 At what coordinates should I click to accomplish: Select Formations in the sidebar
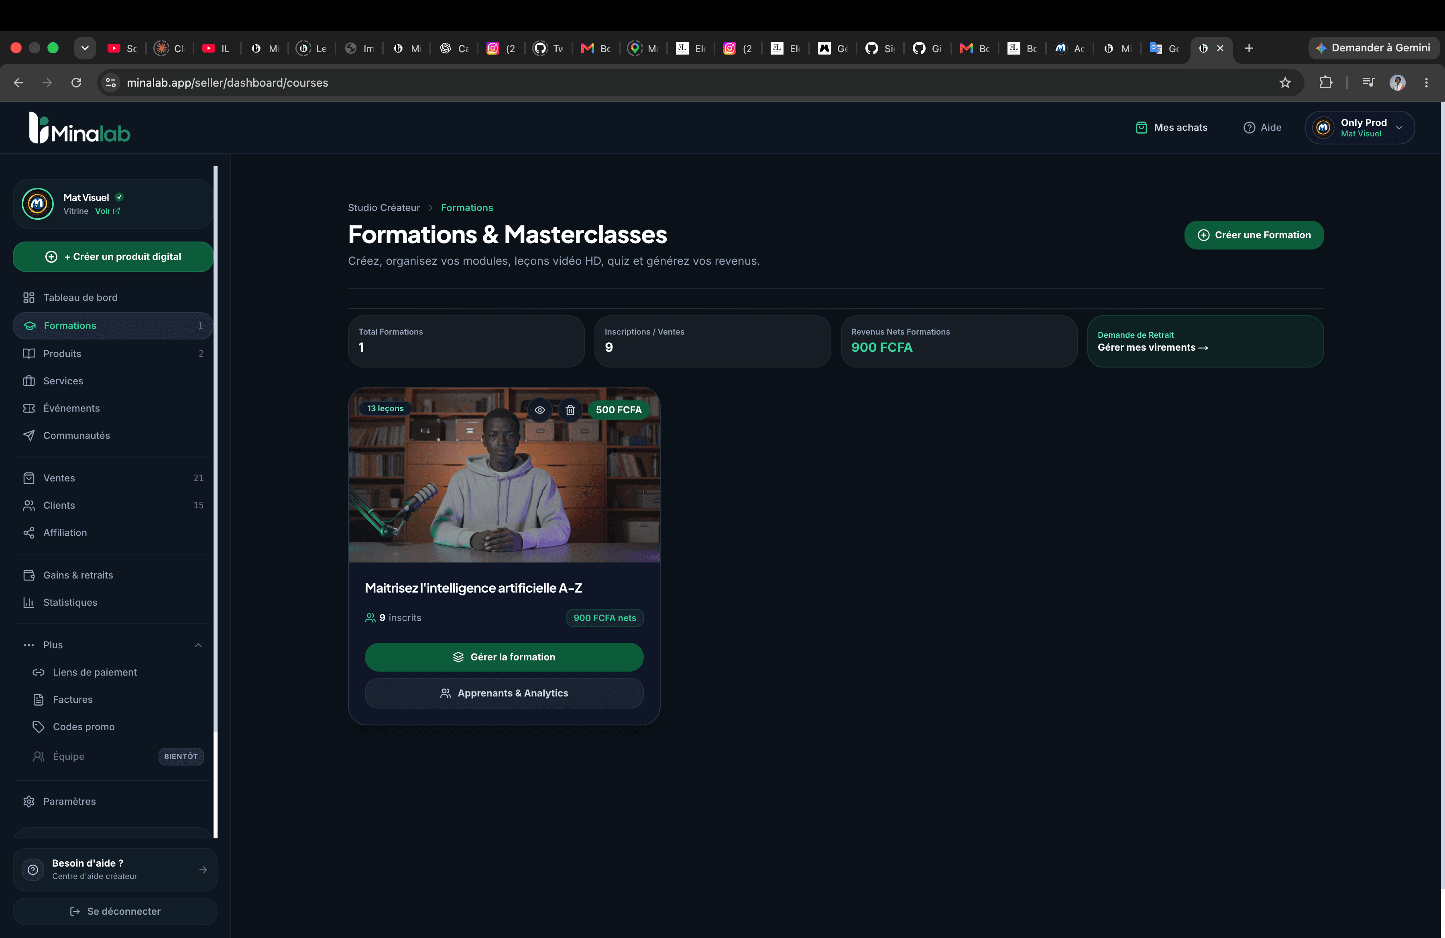(113, 326)
